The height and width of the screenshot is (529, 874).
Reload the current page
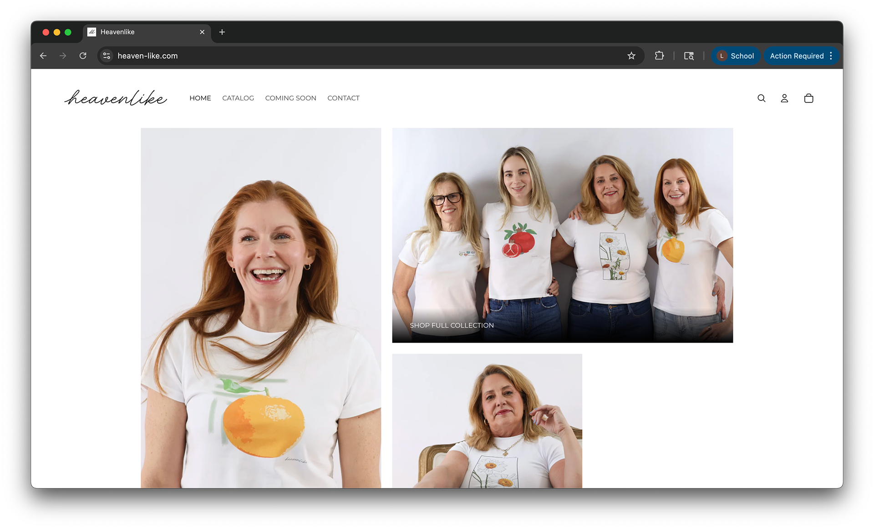[83, 56]
